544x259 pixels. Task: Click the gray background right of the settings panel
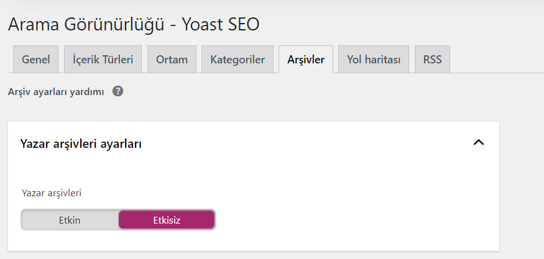coord(522,187)
